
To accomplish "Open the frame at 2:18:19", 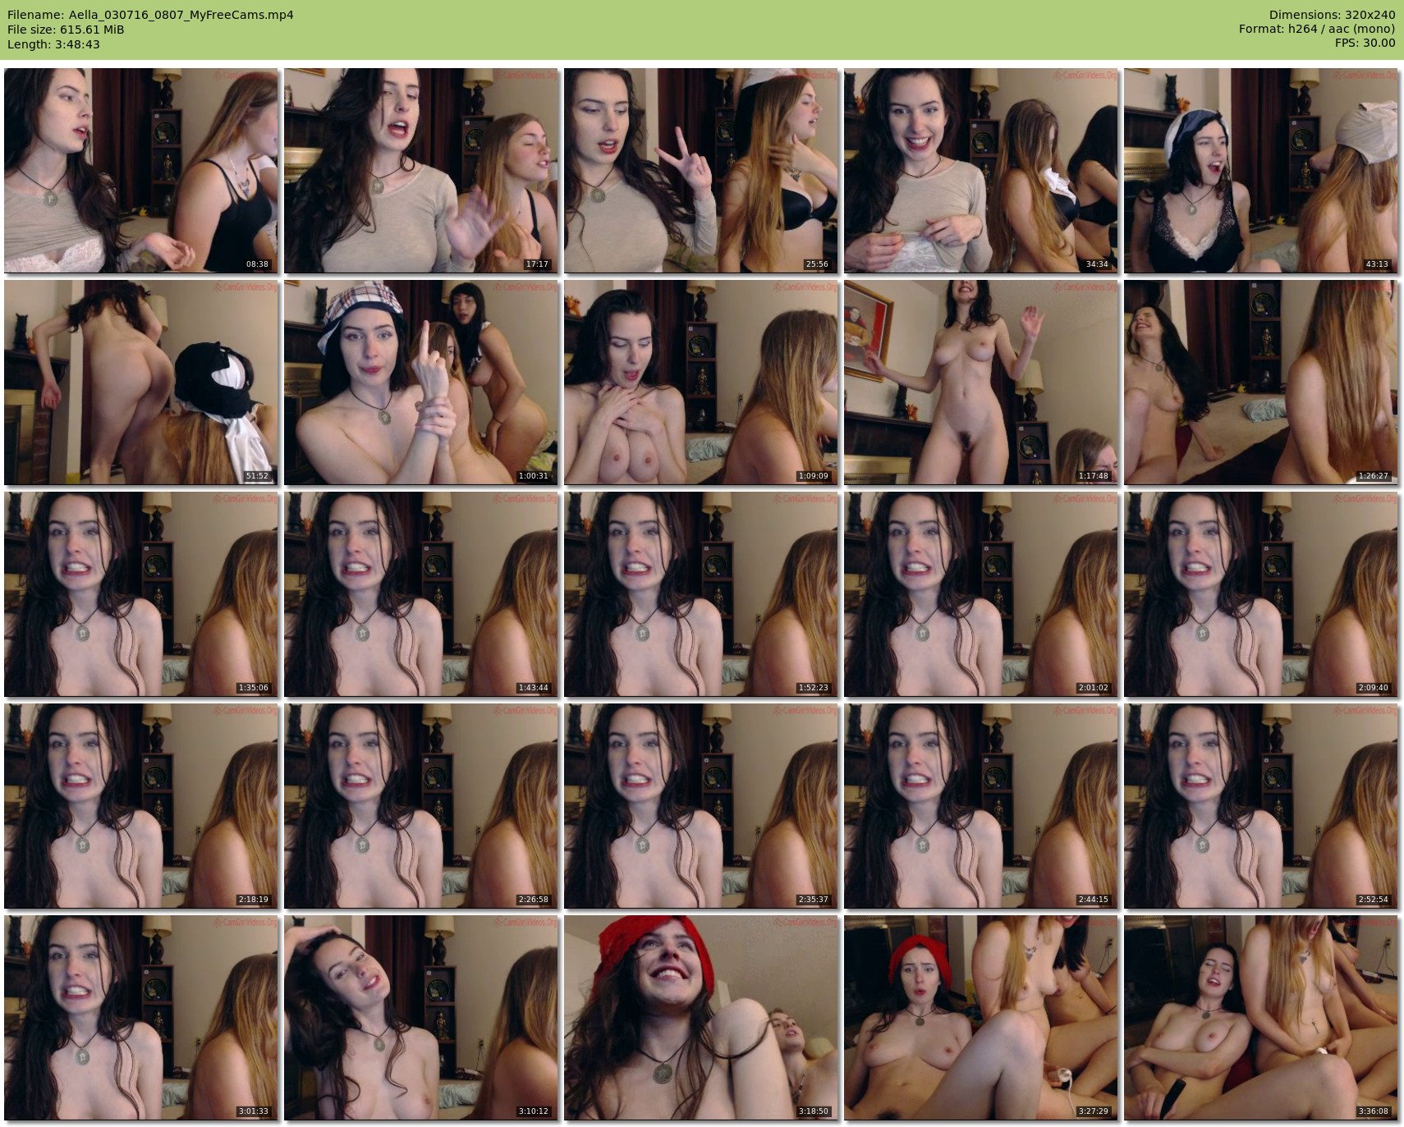I will (141, 806).
